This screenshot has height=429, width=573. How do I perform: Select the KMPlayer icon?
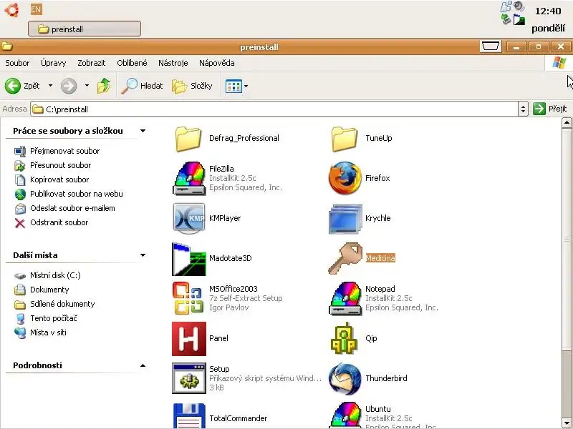(x=189, y=218)
